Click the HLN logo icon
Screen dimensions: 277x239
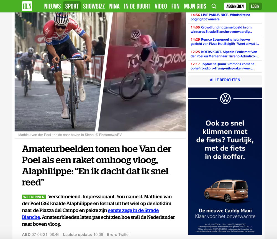[27, 6]
